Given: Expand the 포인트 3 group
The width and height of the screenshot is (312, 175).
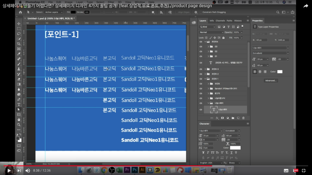Looking at the screenshot, I should pyautogui.click(x=205, y=69).
